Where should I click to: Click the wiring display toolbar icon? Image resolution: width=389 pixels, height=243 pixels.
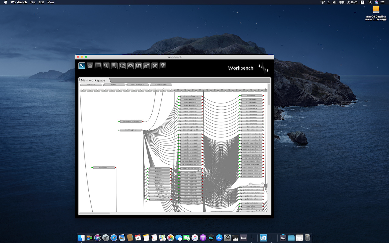(122, 66)
